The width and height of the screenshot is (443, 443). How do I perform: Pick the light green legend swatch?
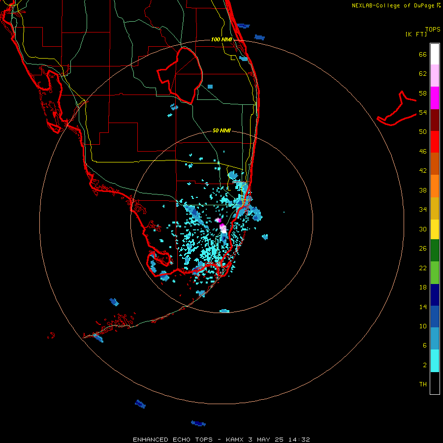point(435,273)
